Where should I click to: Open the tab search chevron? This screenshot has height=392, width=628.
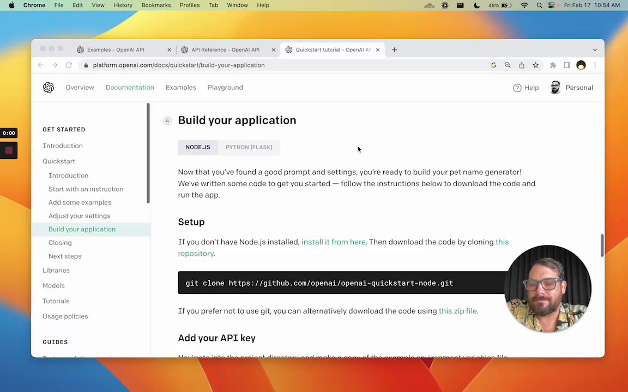tap(595, 50)
